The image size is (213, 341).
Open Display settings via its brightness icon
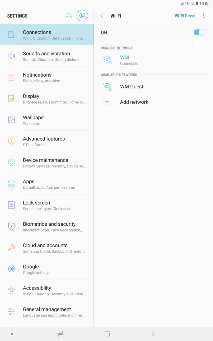(11, 98)
